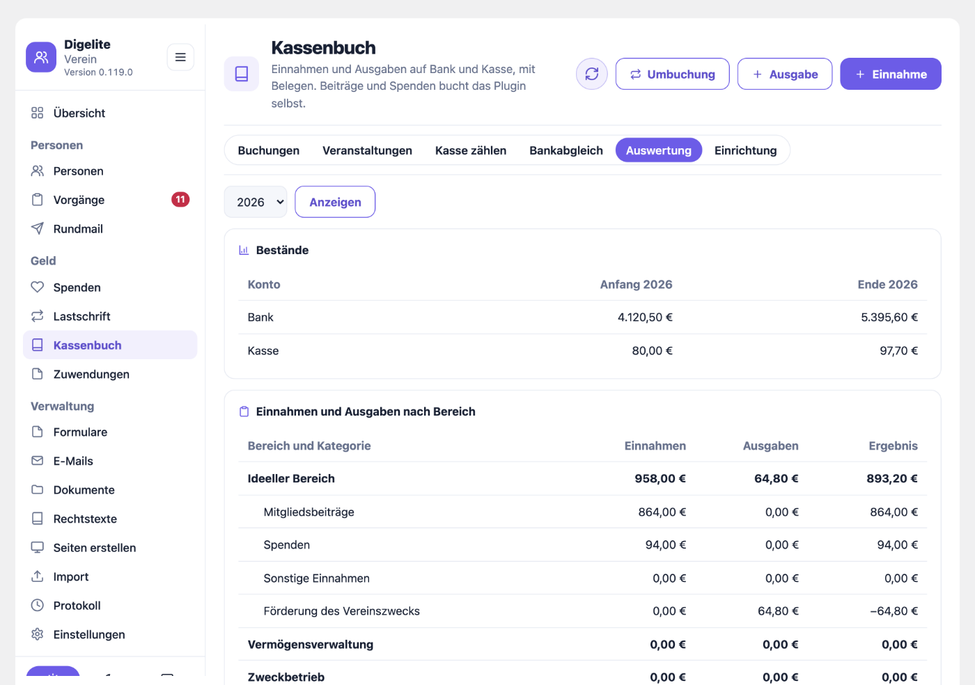Select the Kasse zählen tab

tap(471, 150)
